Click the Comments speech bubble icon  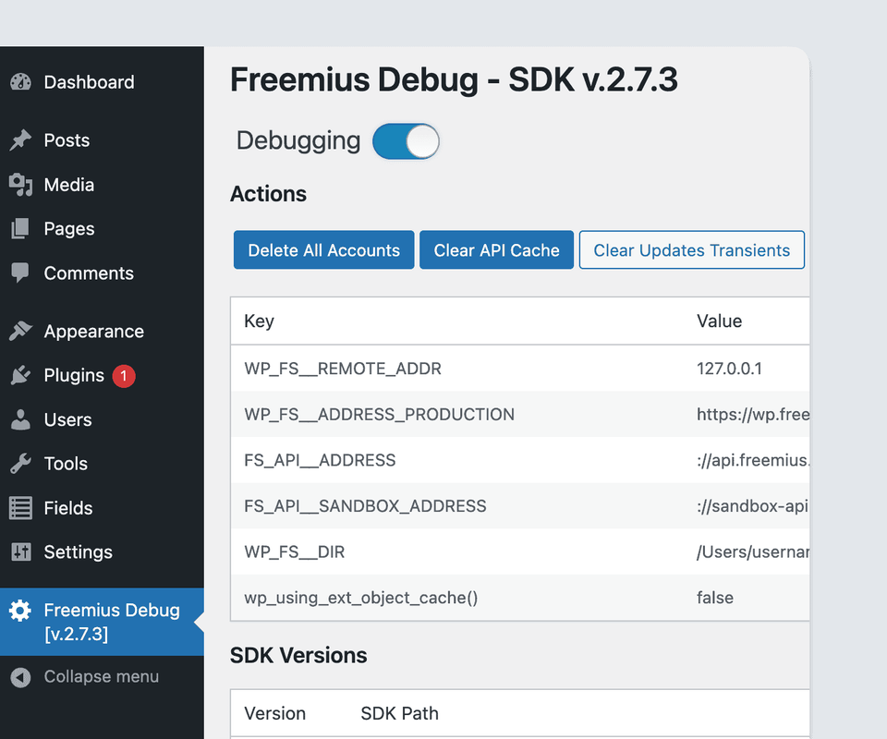pos(20,273)
